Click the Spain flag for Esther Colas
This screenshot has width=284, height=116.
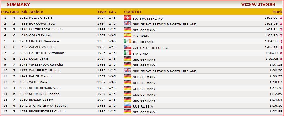(128, 35)
